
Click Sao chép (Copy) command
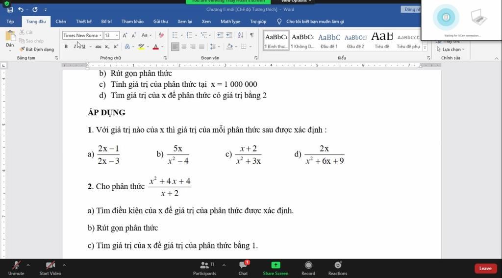(31, 41)
